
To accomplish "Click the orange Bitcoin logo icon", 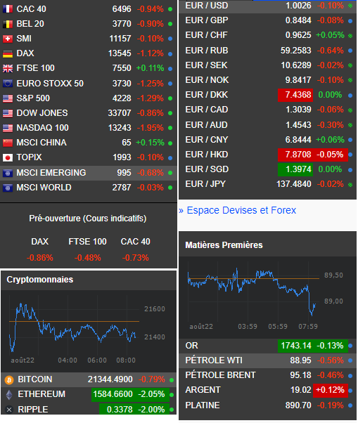I will [x=9, y=380].
